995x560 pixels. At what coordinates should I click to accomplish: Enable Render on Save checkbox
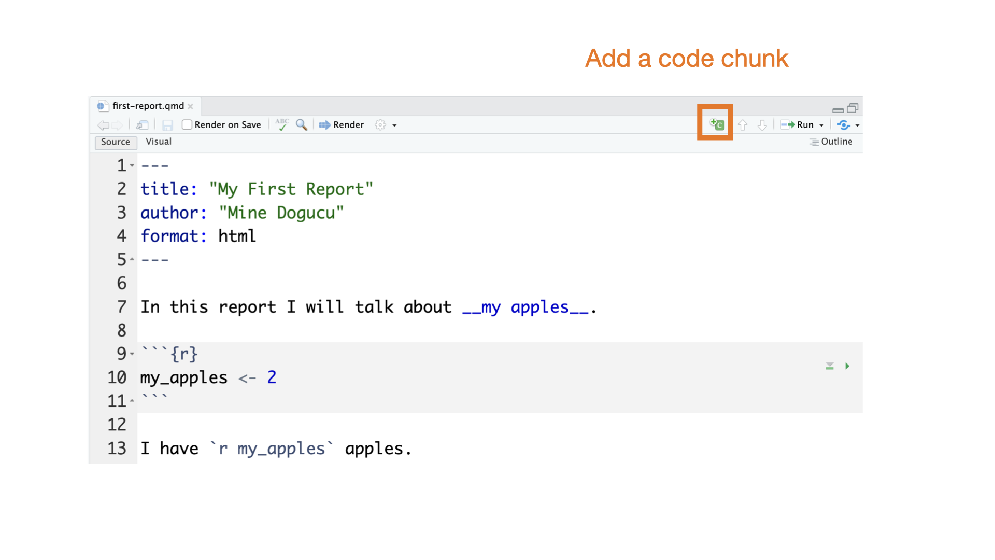click(187, 124)
